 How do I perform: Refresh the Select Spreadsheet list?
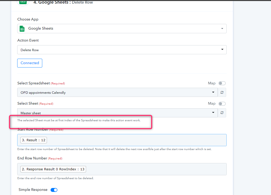point(222,92)
